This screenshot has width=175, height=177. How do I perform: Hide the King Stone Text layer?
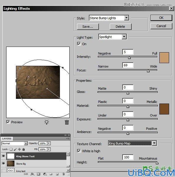(4, 156)
